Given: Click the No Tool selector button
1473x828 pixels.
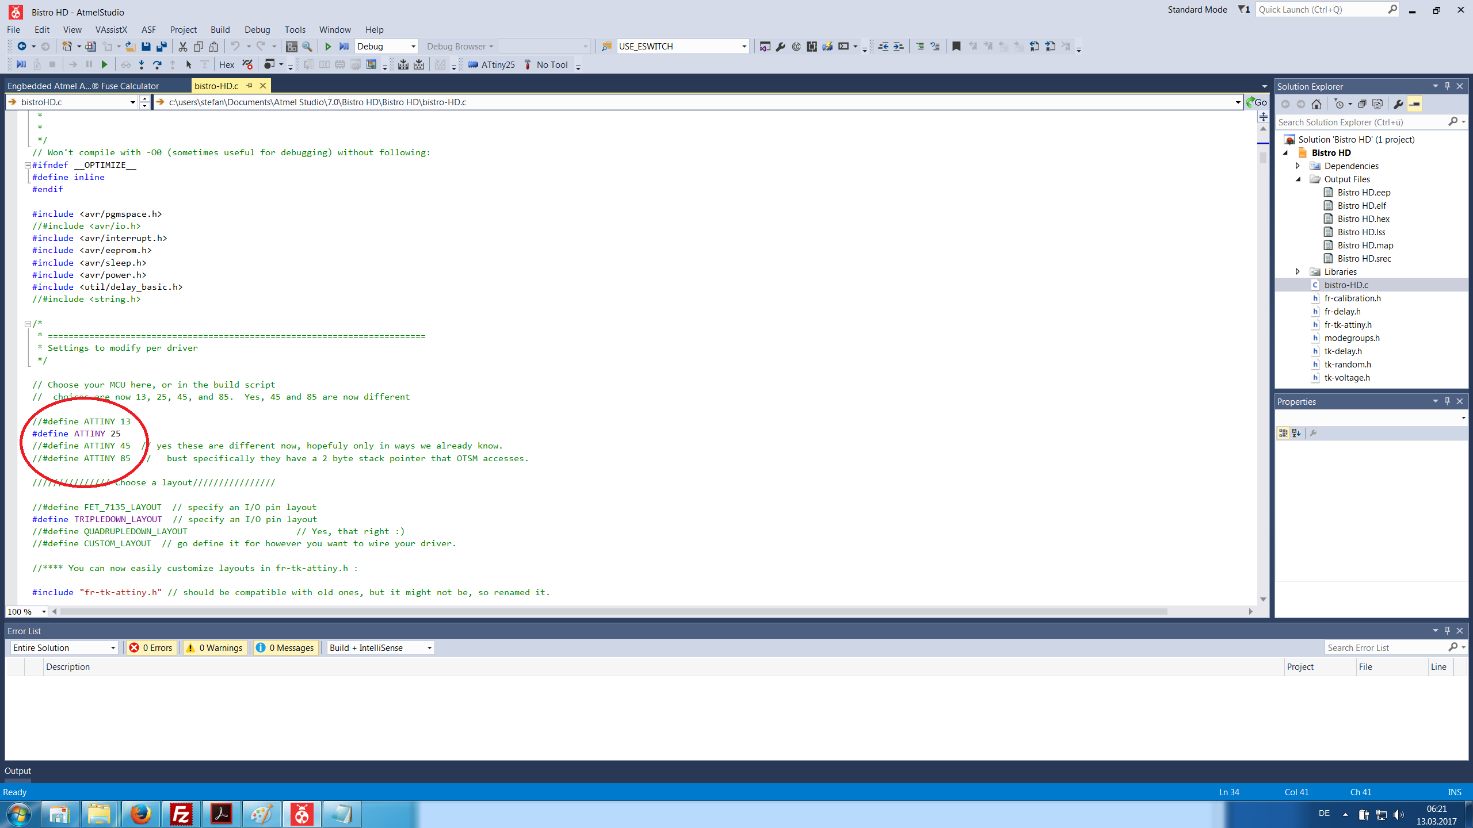Looking at the screenshot, I should coord(546,65).
